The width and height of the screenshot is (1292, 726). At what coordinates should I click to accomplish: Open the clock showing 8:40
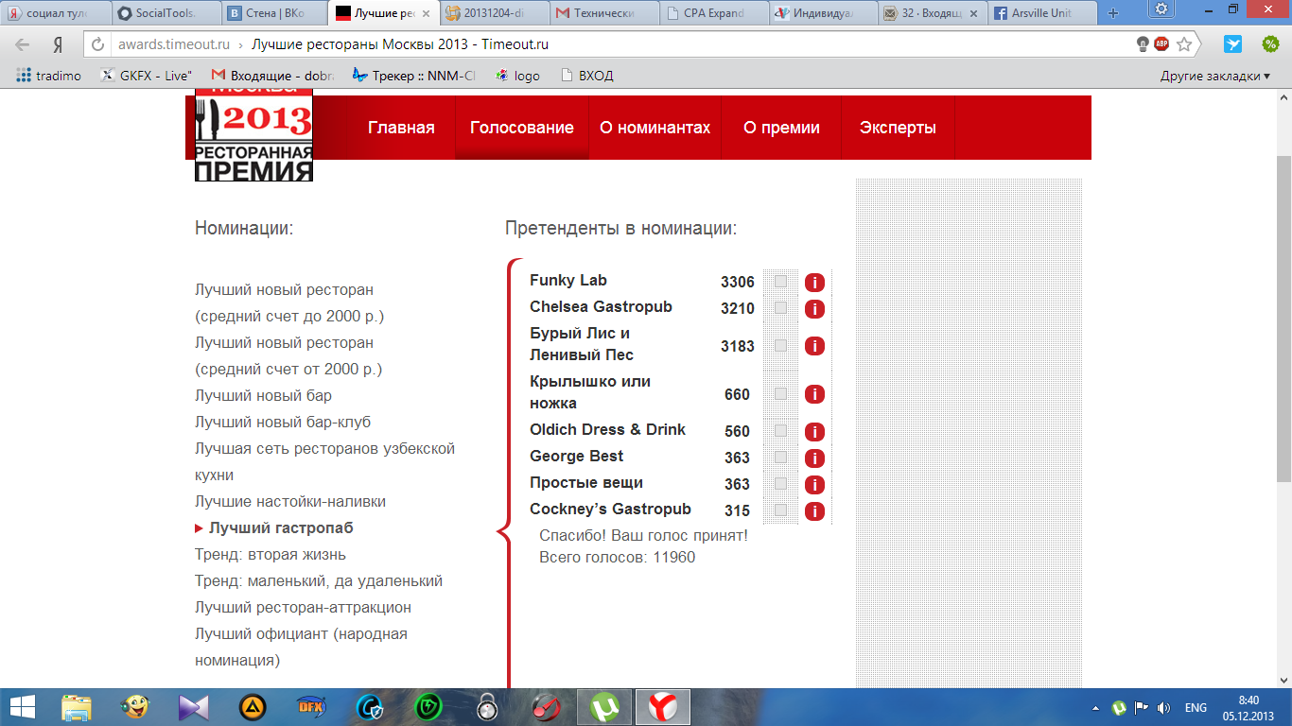click(1248, 707)
